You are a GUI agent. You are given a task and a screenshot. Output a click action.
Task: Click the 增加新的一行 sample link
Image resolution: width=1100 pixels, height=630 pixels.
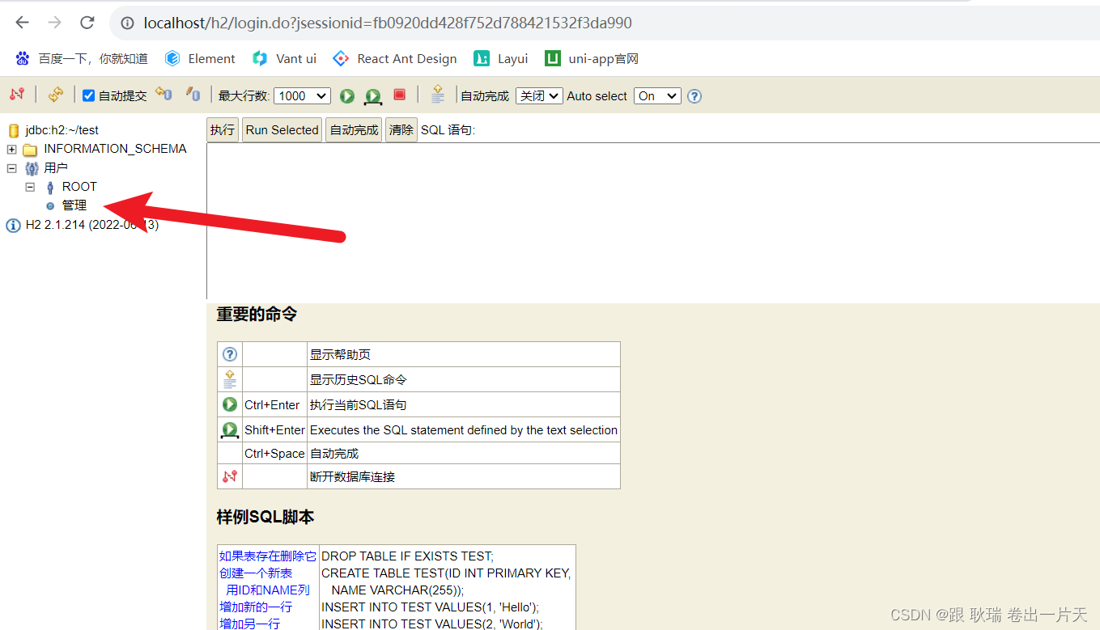tap(256, 607)
